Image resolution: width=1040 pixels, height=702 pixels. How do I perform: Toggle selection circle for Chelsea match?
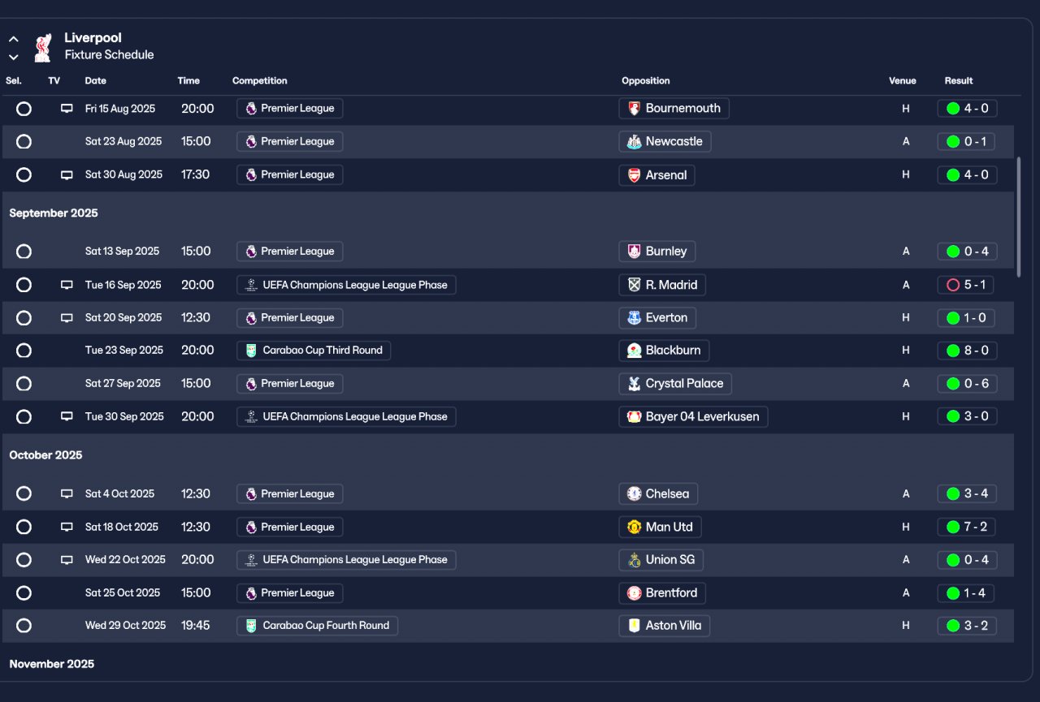[24, 494]
